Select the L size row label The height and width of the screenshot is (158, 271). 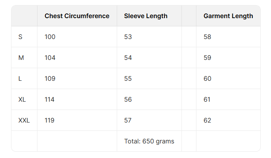click(20, 79)
